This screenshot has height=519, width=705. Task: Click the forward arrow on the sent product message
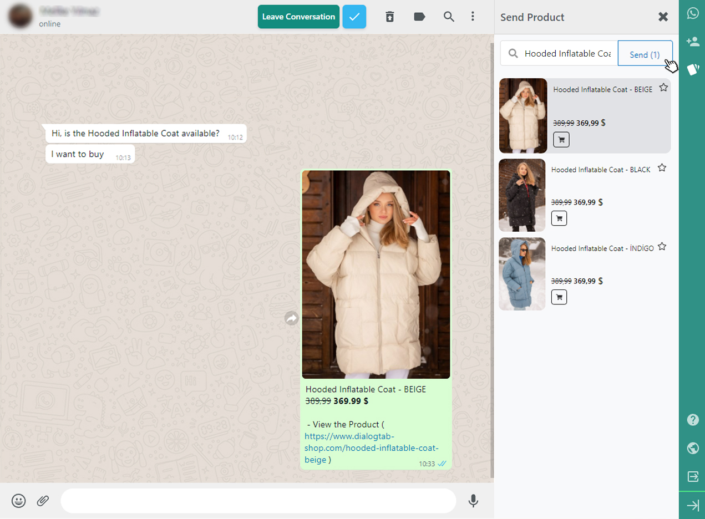coord(291,318)
